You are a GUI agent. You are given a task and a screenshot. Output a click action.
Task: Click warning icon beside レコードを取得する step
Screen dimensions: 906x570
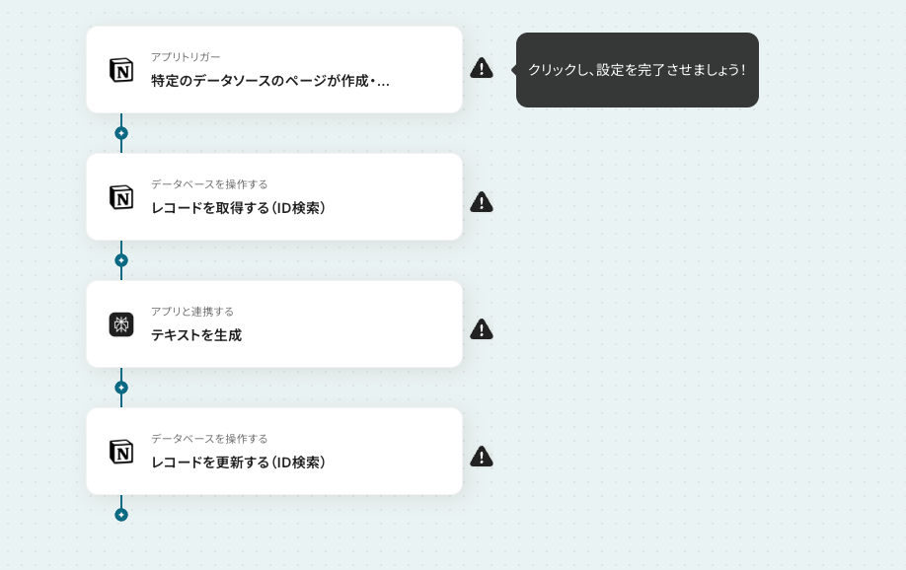click(x=482, y=202)
